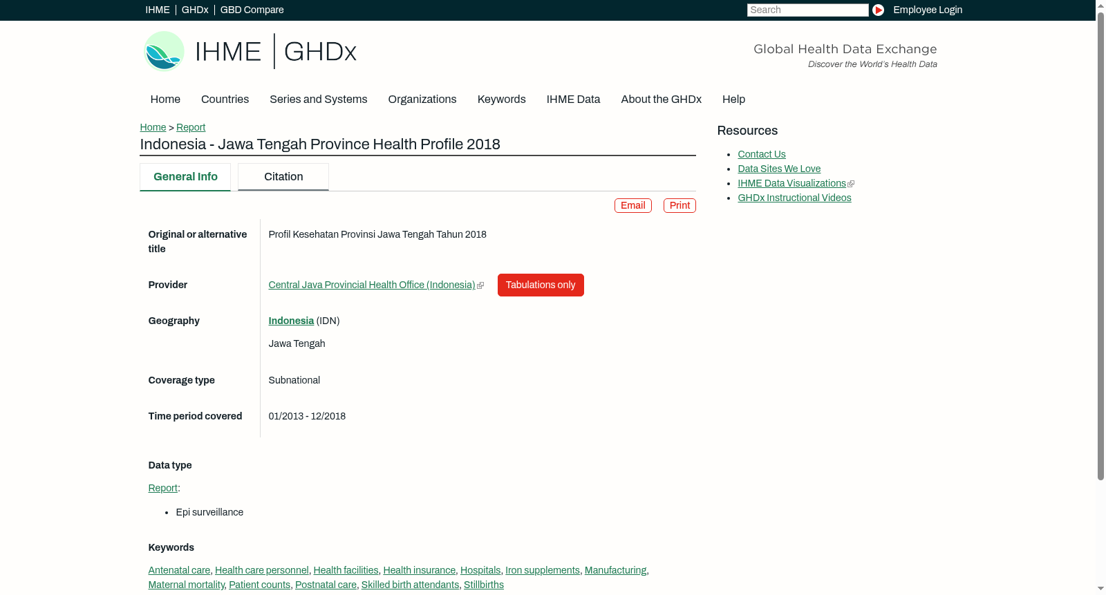Viewport: 1106px width, 595px height.
Task: Click the external link icon after IHME Data Visualizations
Action: click(851, 184)
